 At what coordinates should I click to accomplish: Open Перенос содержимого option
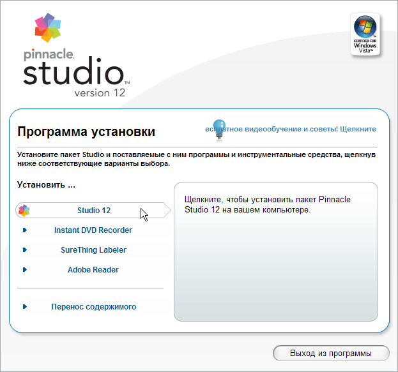[x=94, y=306]
